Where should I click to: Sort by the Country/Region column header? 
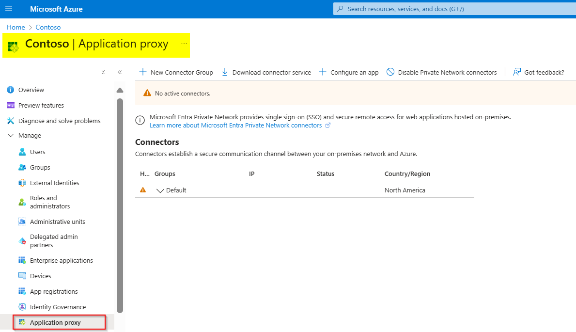407,174
